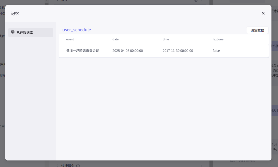This screenshot has width=278, height=167.
Task: Click the 清空数据 button
Action: click(x=257, y=30)
